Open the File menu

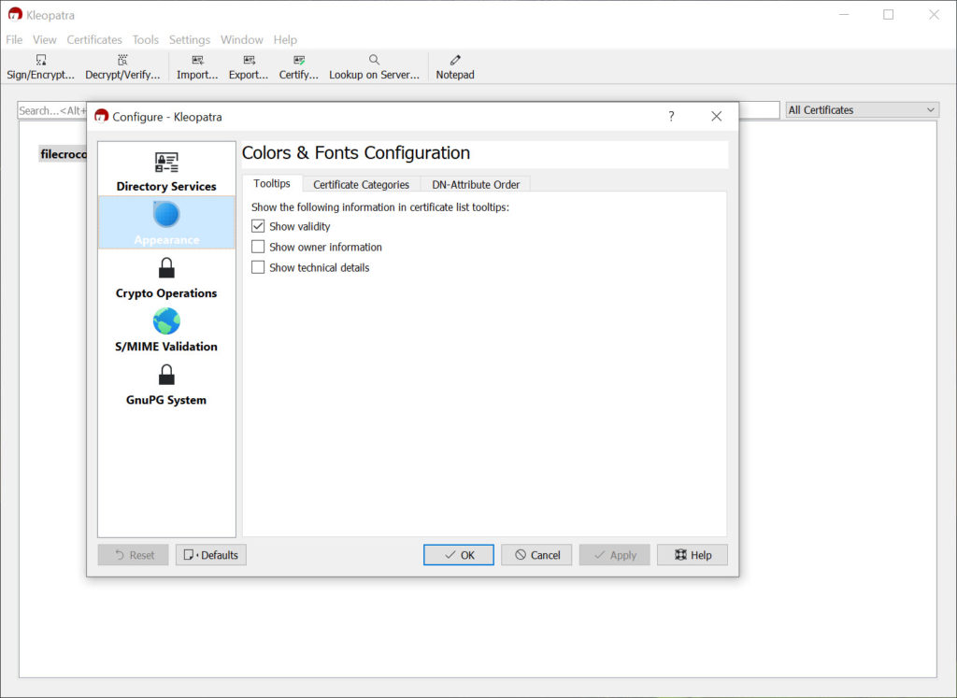pos(14,39)
